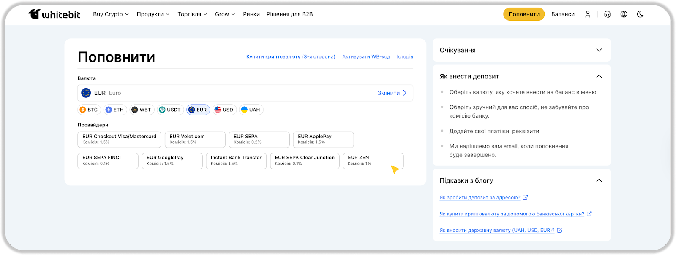
Task: Choose the UAH currency chip
Action: [x=251, y=110]
